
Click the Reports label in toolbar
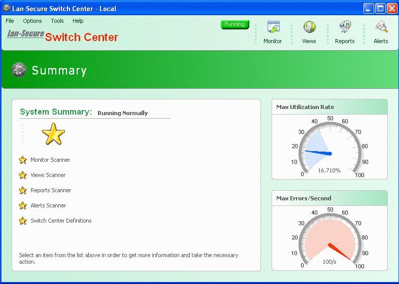[x=345, y=41]
